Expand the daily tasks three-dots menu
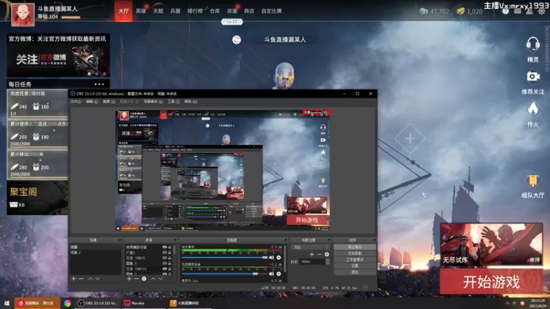The height and width of the screenshot is (309, 550). coord(99,84)
